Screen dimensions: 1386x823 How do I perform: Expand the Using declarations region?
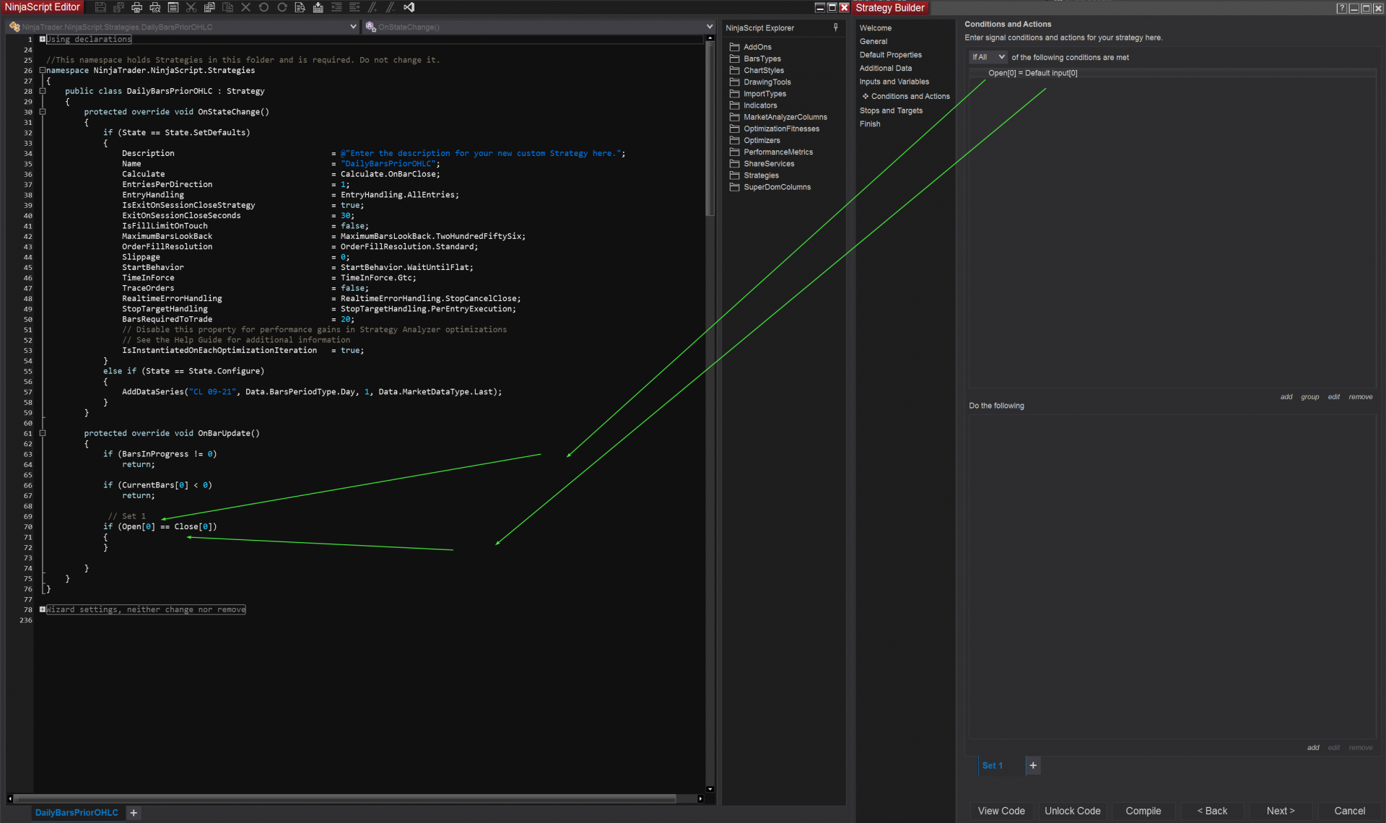(x=43, y=39)
